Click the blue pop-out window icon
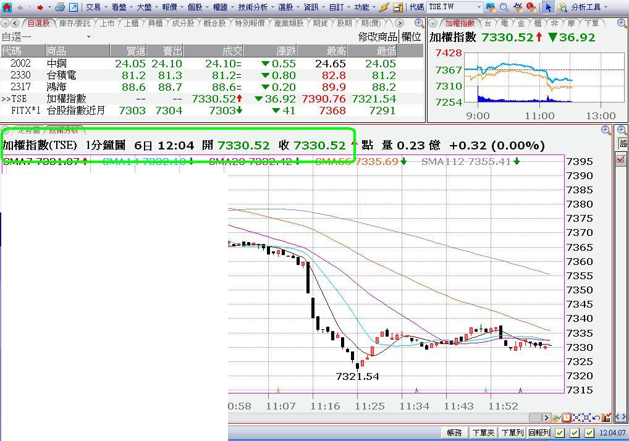 [x=74, y=7]
